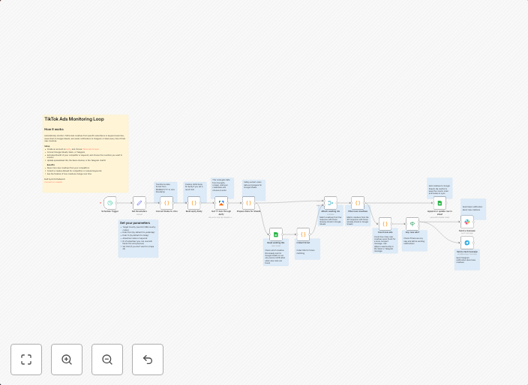Open the Schedule Trigger clock node
This screenshot has width=528, height=385.
pyautogui.click(x=109, y=203)
